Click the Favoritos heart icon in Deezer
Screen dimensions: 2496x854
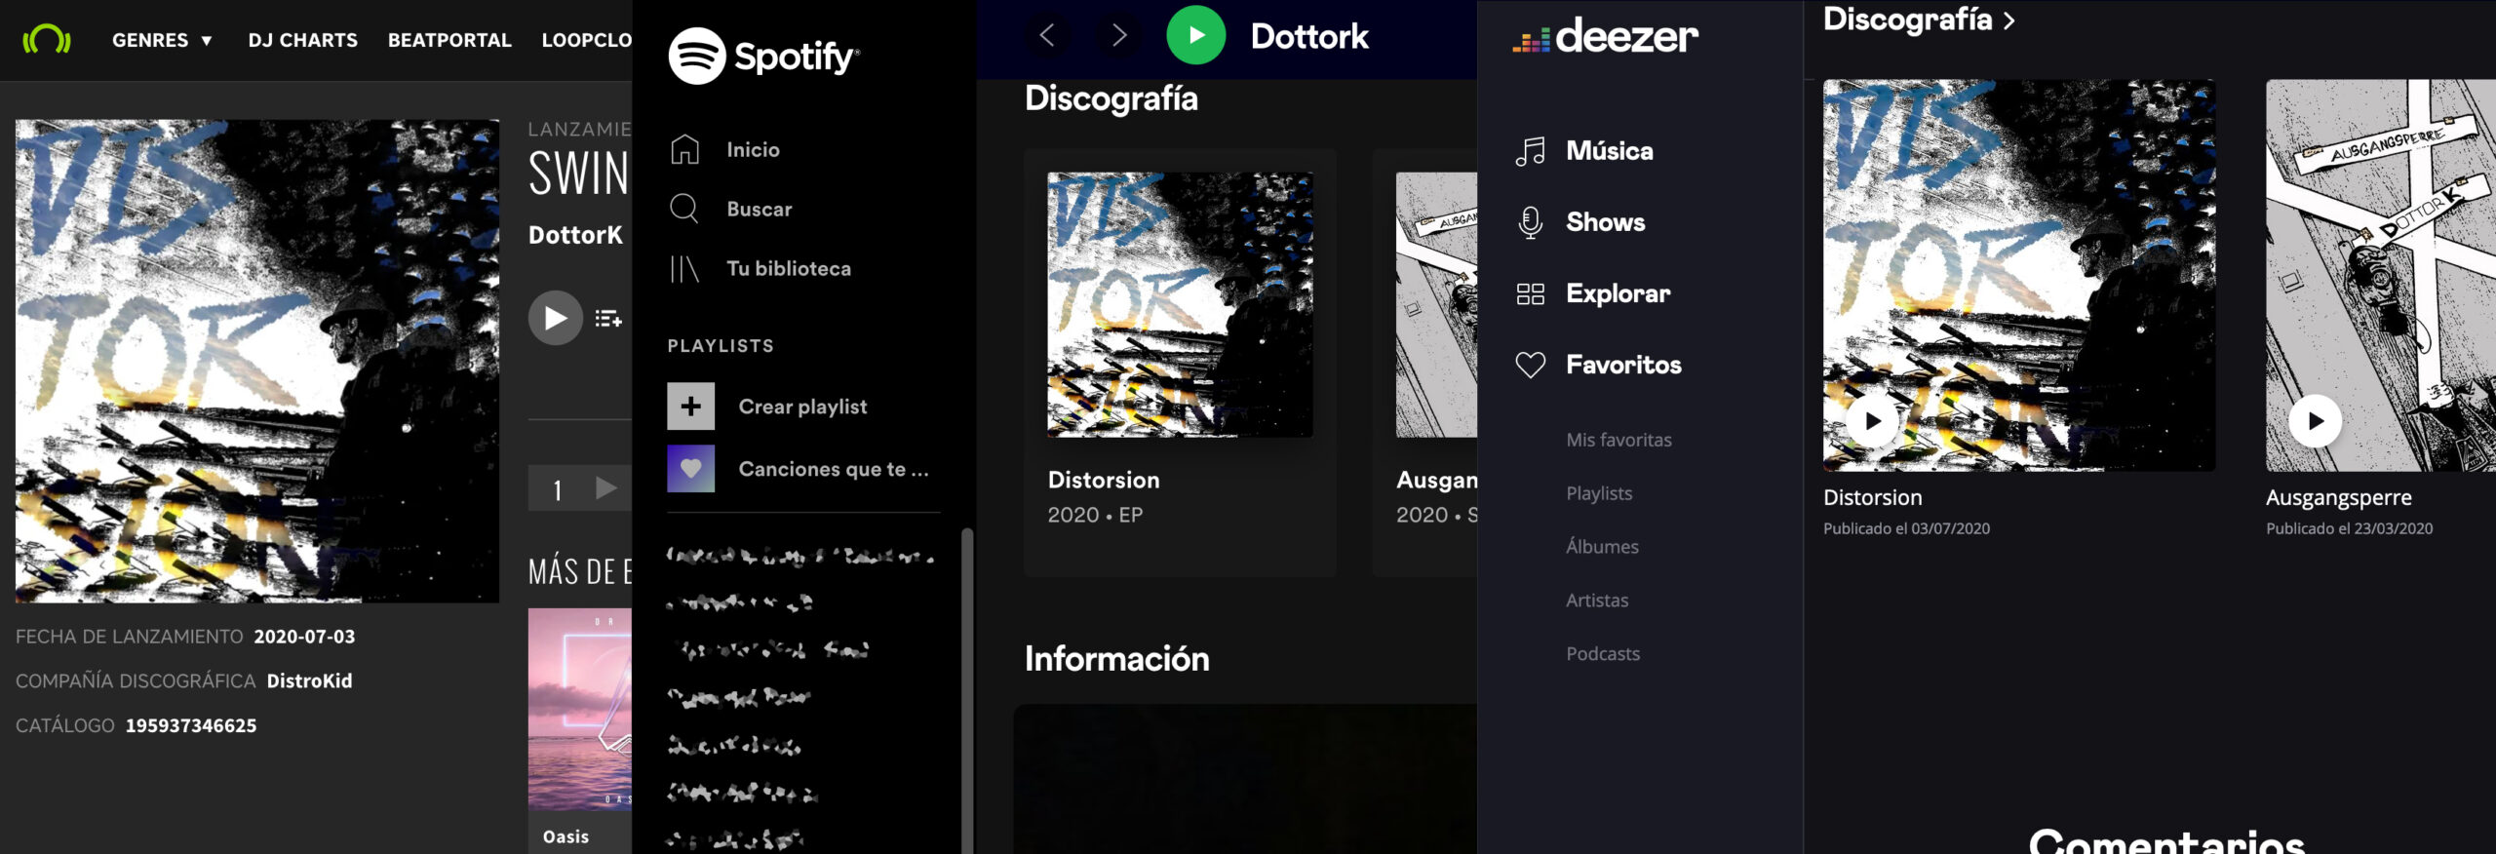point(1531,365)
